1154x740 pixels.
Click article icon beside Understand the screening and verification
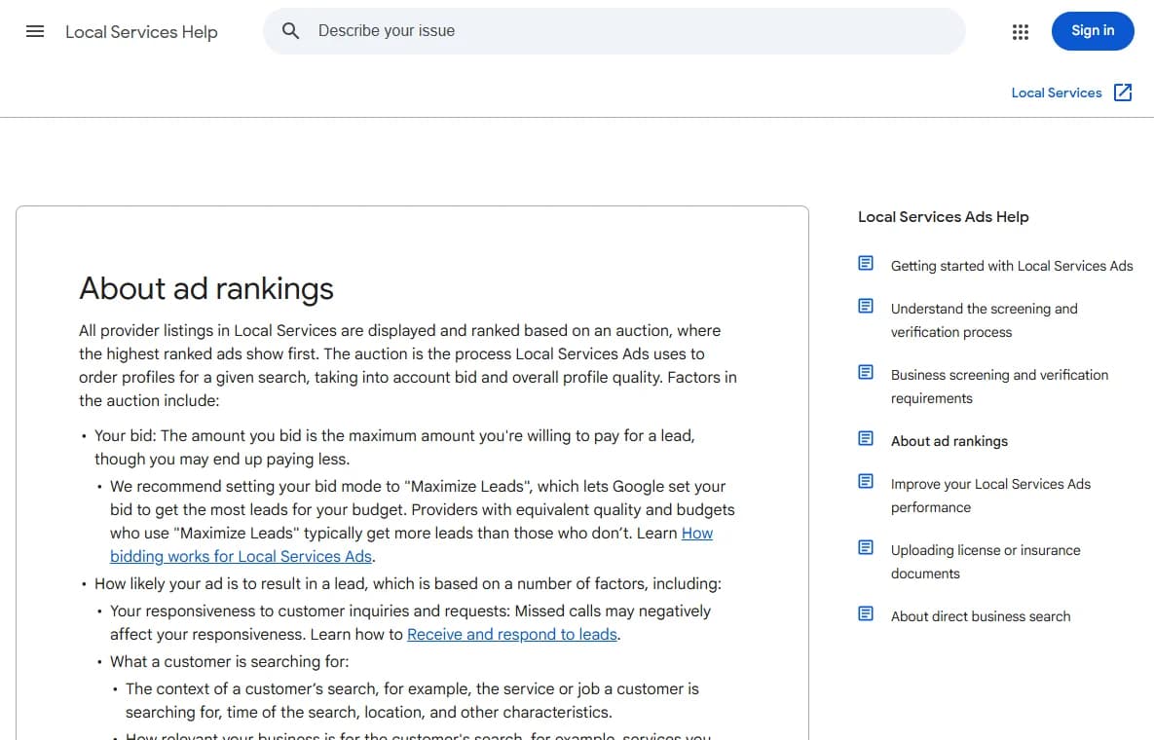pos(866,306)
